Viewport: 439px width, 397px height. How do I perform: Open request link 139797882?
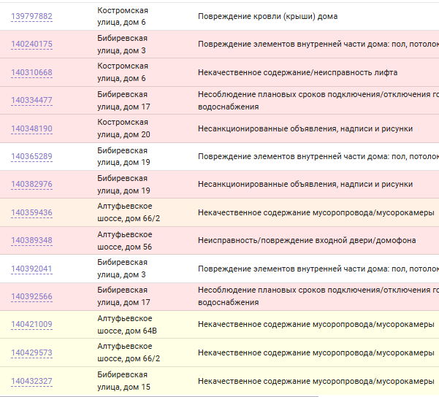pyautogui.click(x=31, y=16)
